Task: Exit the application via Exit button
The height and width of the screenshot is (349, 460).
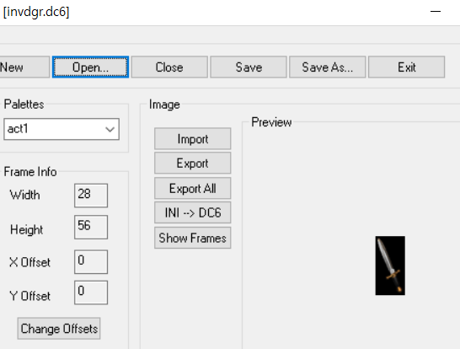Action: point(407,67)
